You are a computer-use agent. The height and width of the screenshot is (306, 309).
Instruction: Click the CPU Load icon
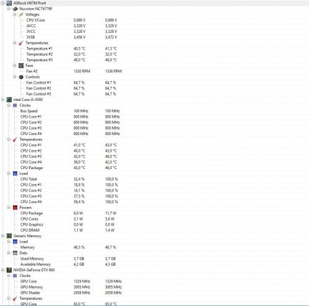[x=15, y=173]
